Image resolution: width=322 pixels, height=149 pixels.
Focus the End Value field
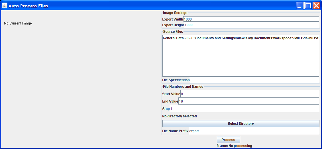point(249,101)
